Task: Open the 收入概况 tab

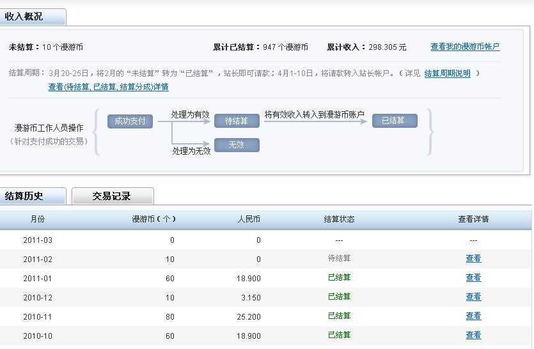Action: (x=26, y=17)
